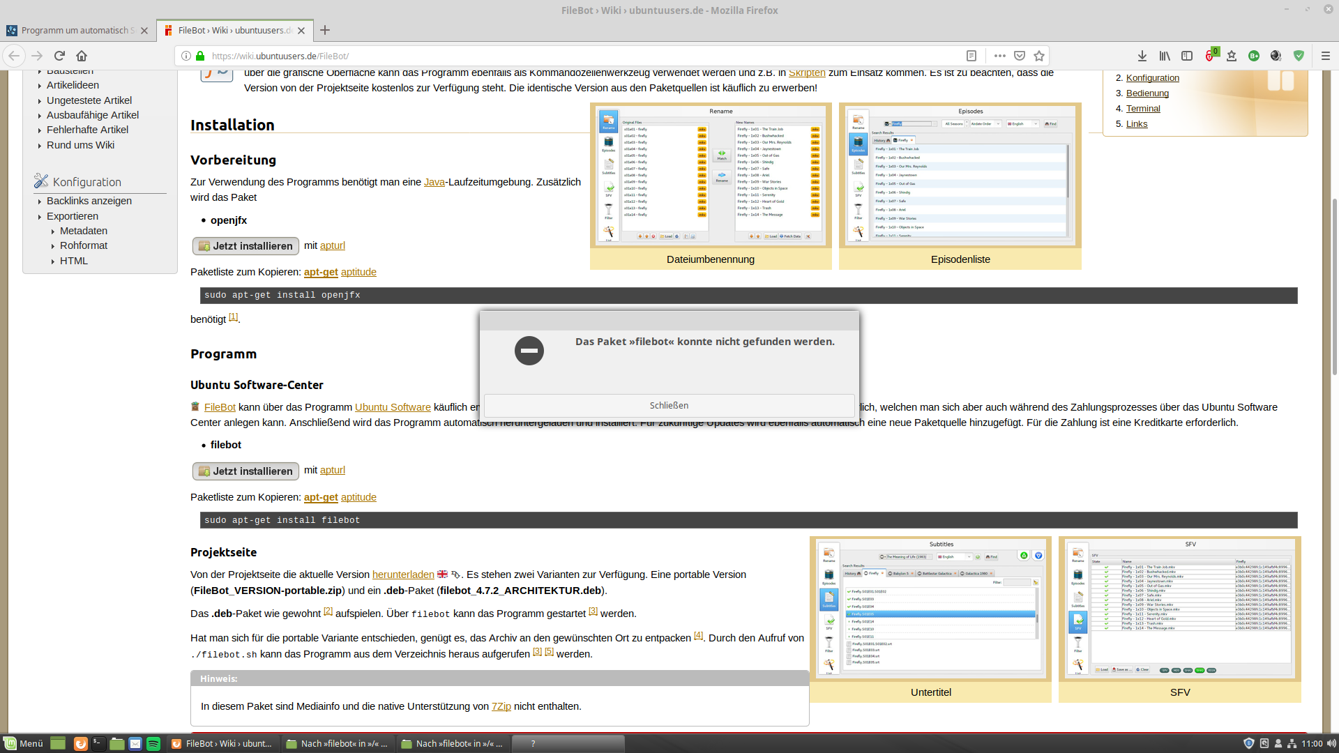Image resolution: width=1339 pixels, height=753 pixels.
Task: Save page to Pocket
Action: (x=1020, y=56)
